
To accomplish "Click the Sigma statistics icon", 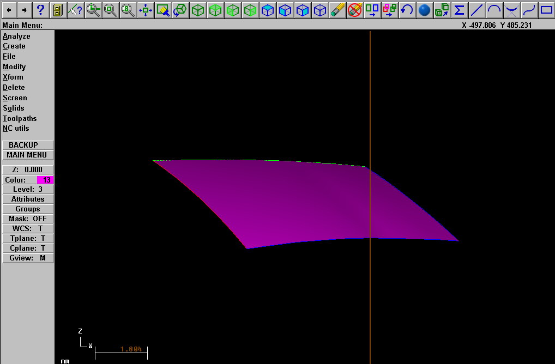I will [460, 10].
